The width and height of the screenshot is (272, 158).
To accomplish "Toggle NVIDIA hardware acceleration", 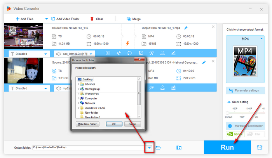I will pos(235,134).
